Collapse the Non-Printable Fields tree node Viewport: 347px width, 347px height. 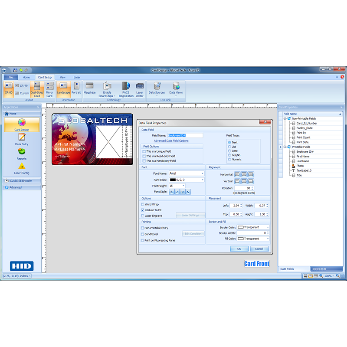tap(285, 118)
